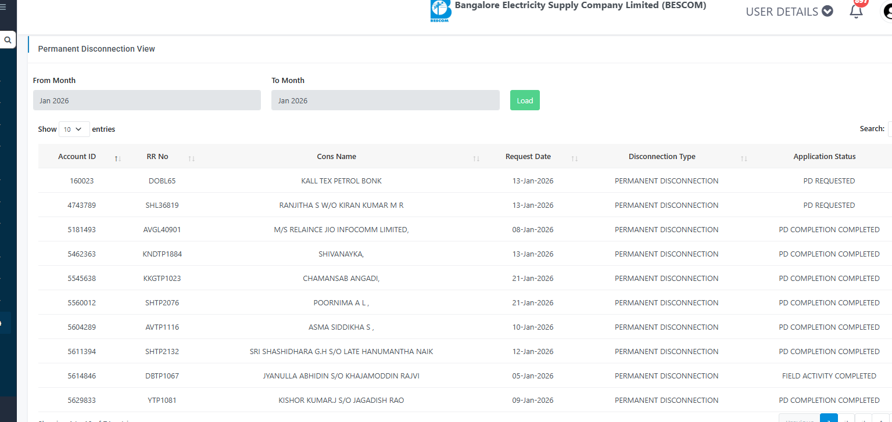Open the To Month picker
Screen dimensions: 892x422
point(385,100)
